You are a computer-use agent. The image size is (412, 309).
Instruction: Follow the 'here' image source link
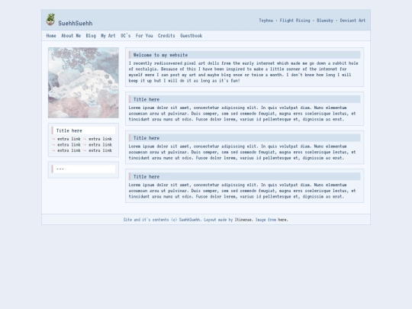pyautogui.click(x=282, y=220)
